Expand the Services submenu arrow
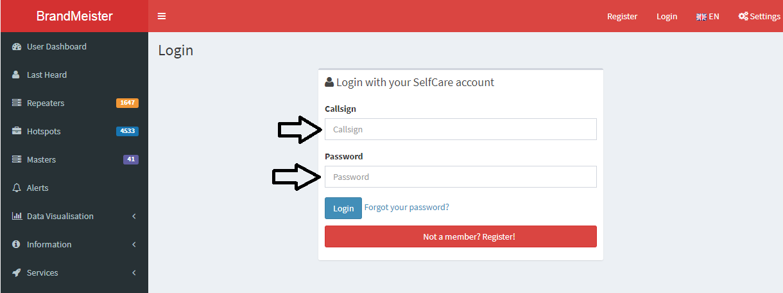 tap(134, 273)
